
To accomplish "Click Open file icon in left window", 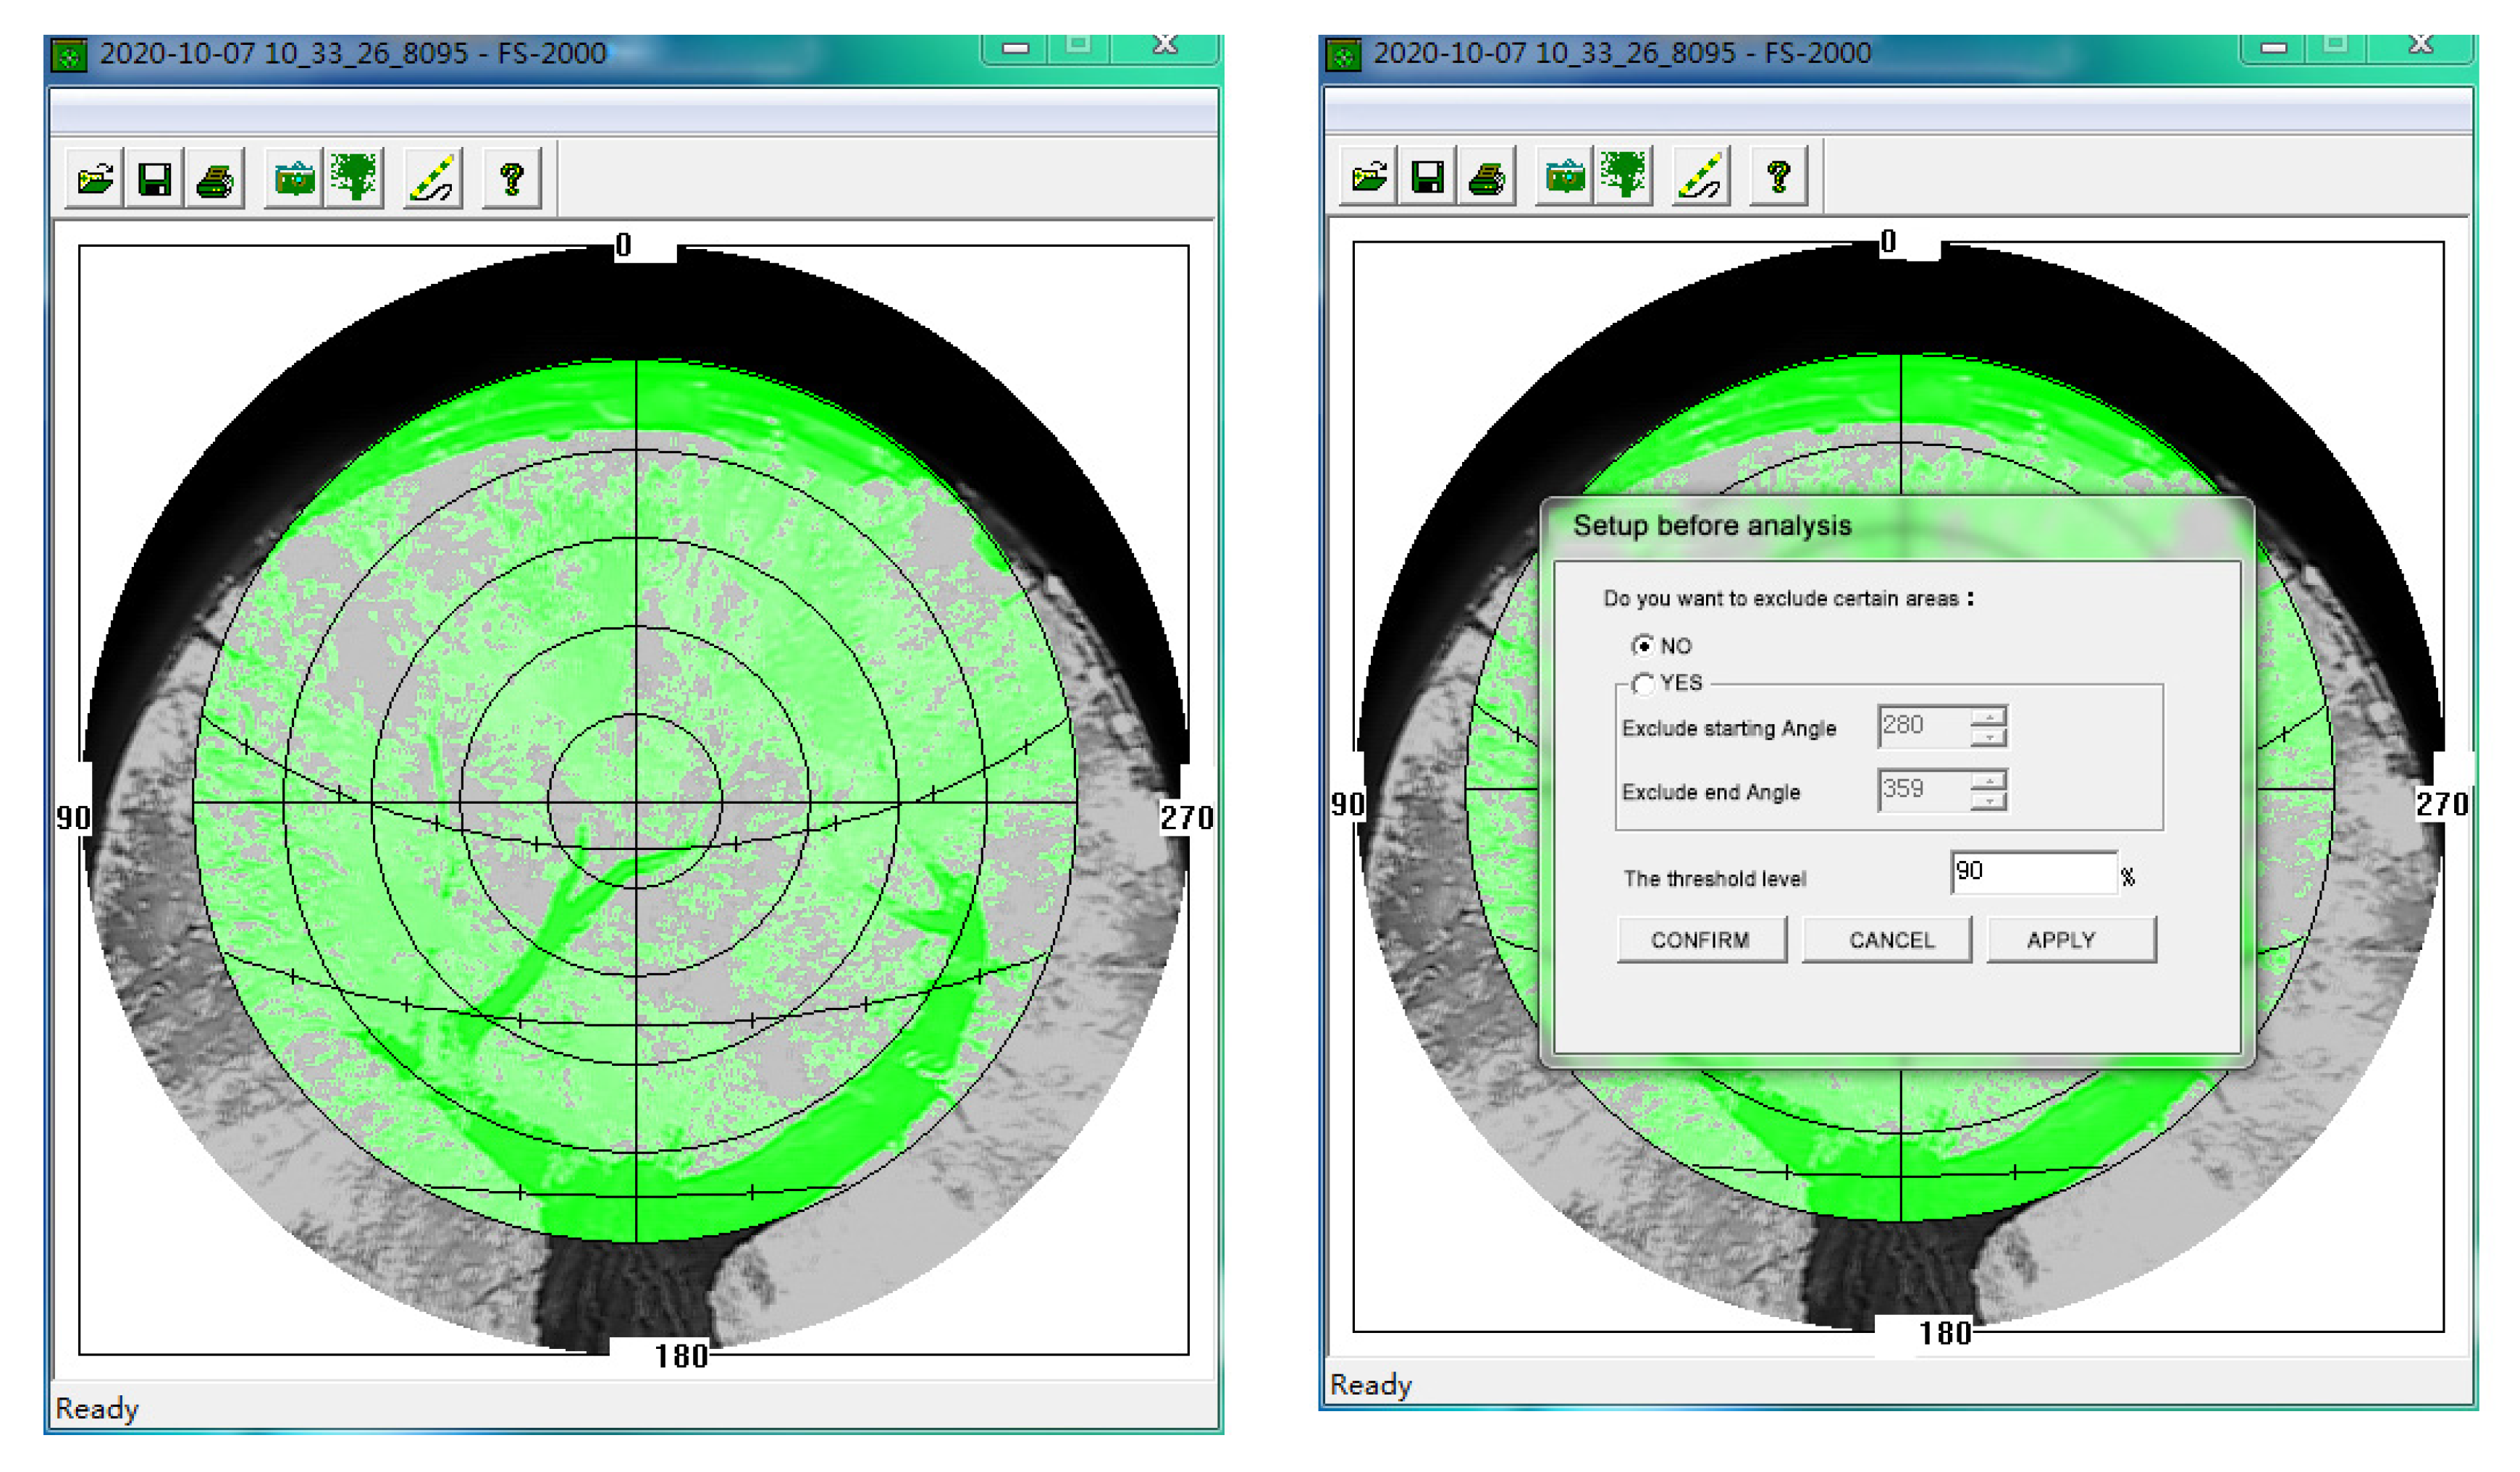I will (95, 180).
